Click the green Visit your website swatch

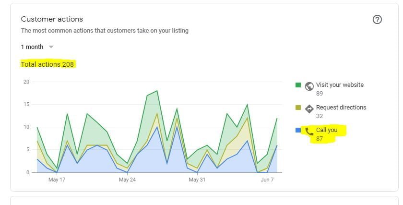(298, 85)
